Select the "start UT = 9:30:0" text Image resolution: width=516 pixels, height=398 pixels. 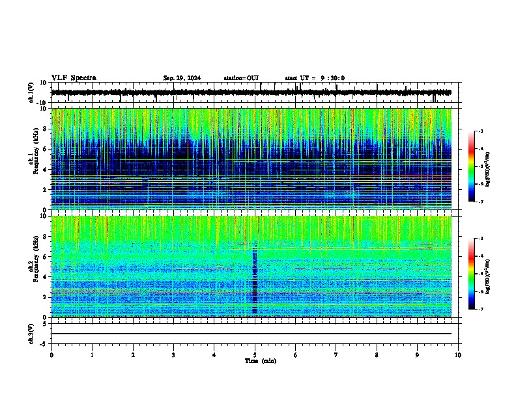point(315,78)
